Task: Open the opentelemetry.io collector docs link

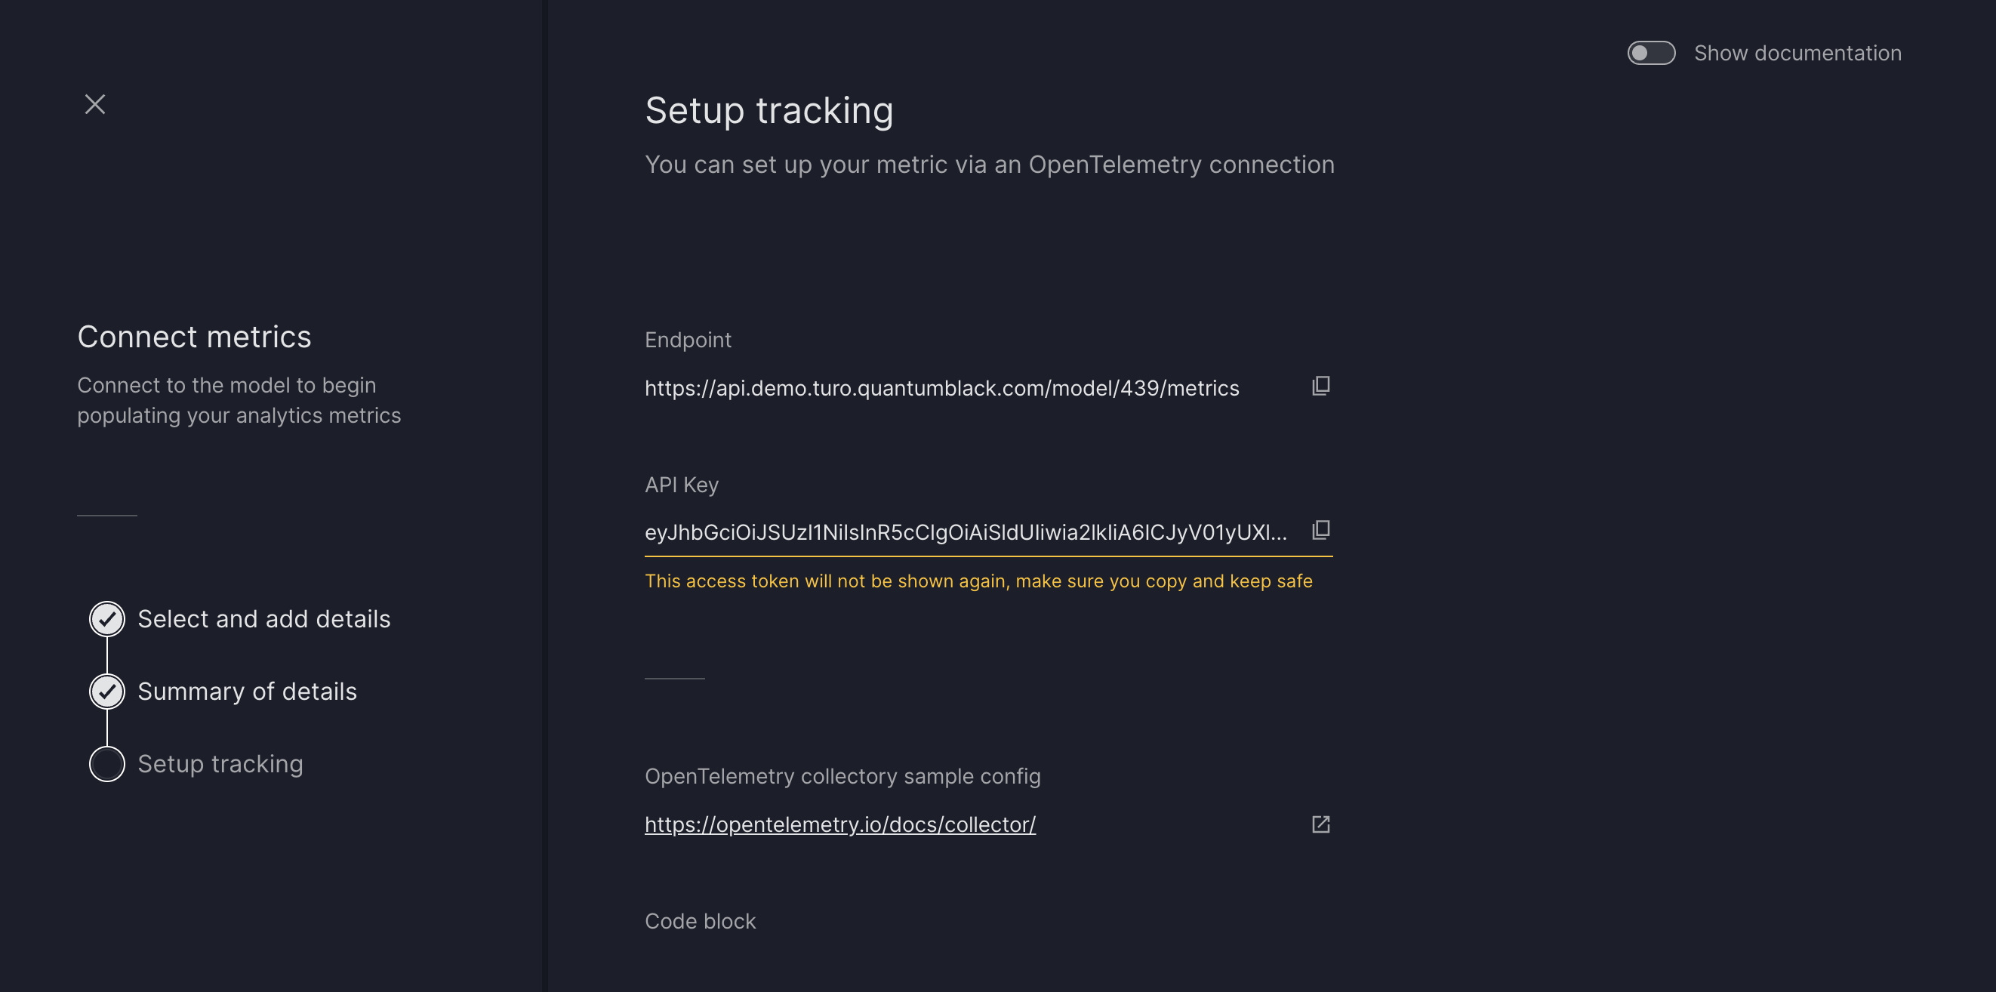Action: pyautogui.click(x=839, y=824)
